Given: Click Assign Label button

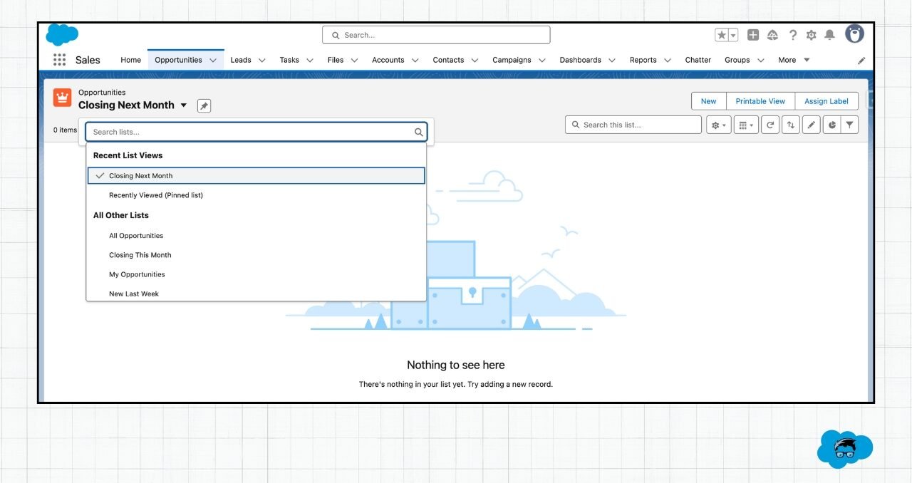Looking at the screenshot, I should click(826, 101).
